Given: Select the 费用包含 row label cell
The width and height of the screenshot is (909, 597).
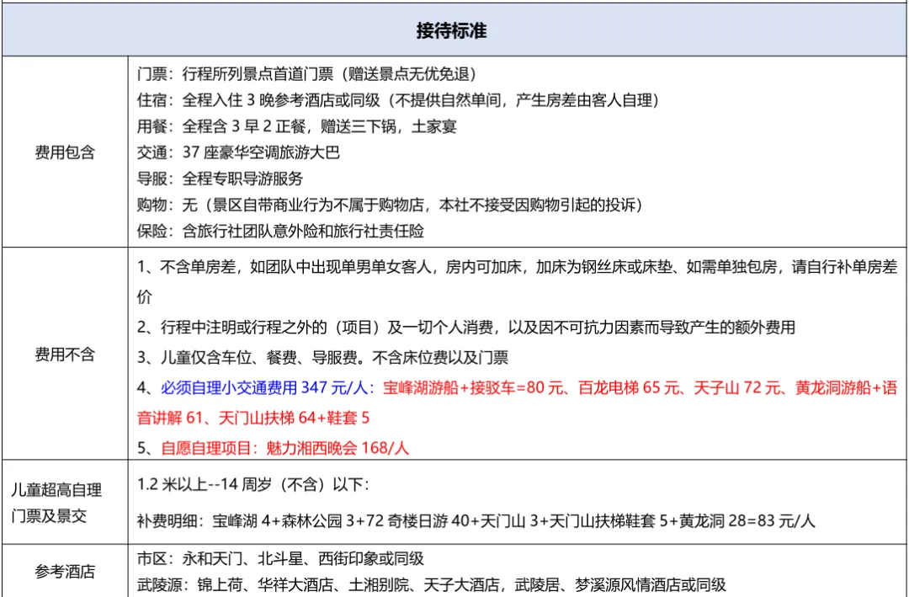Looking at the screenshot, I should click(65, 152).
